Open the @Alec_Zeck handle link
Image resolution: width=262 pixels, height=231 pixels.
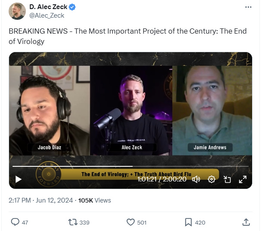coord(47,16)
